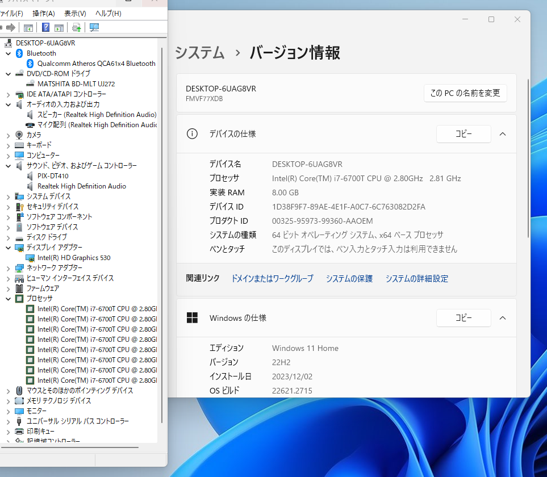Collapse the ディスプレイ アダプター node
The height and width of the screenshot is (477, 547).
(x=9, y=248)
